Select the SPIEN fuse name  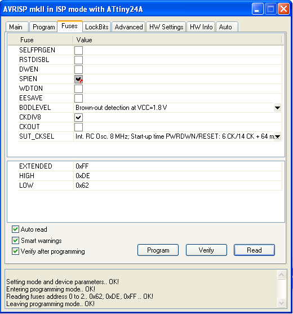coord(28,79)
